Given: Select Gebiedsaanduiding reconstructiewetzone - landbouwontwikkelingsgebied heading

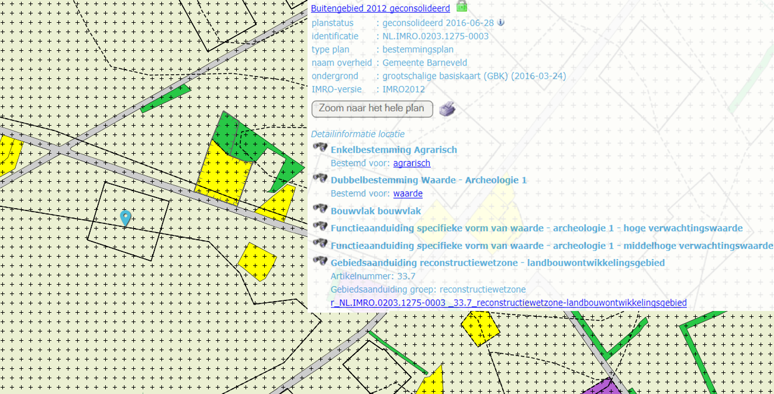Looking at the screenshot, I should pyautogui.click(x=497, y=263).
